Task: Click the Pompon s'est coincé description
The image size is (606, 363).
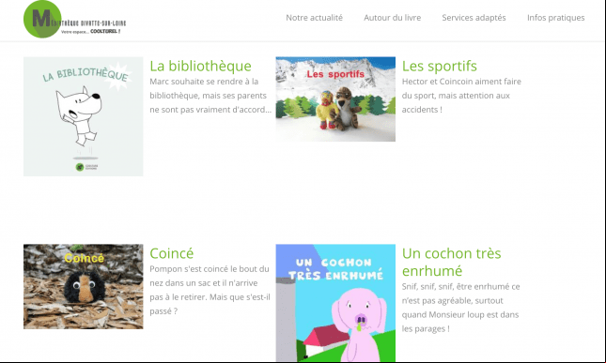Action: (x=210, y=290)
